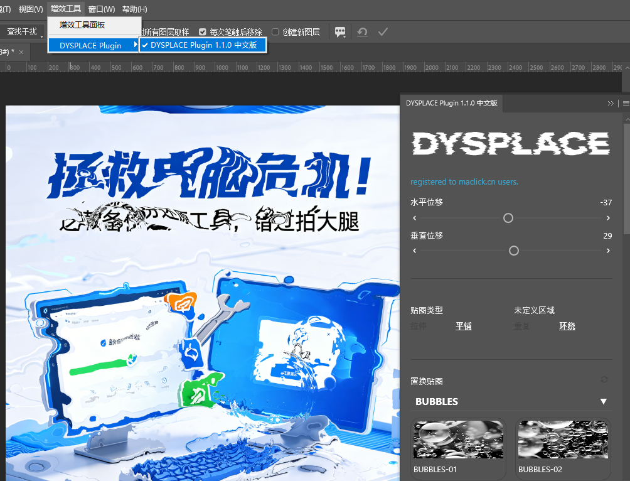Click the plugin panel vertical scrollbar

[626, 179]
